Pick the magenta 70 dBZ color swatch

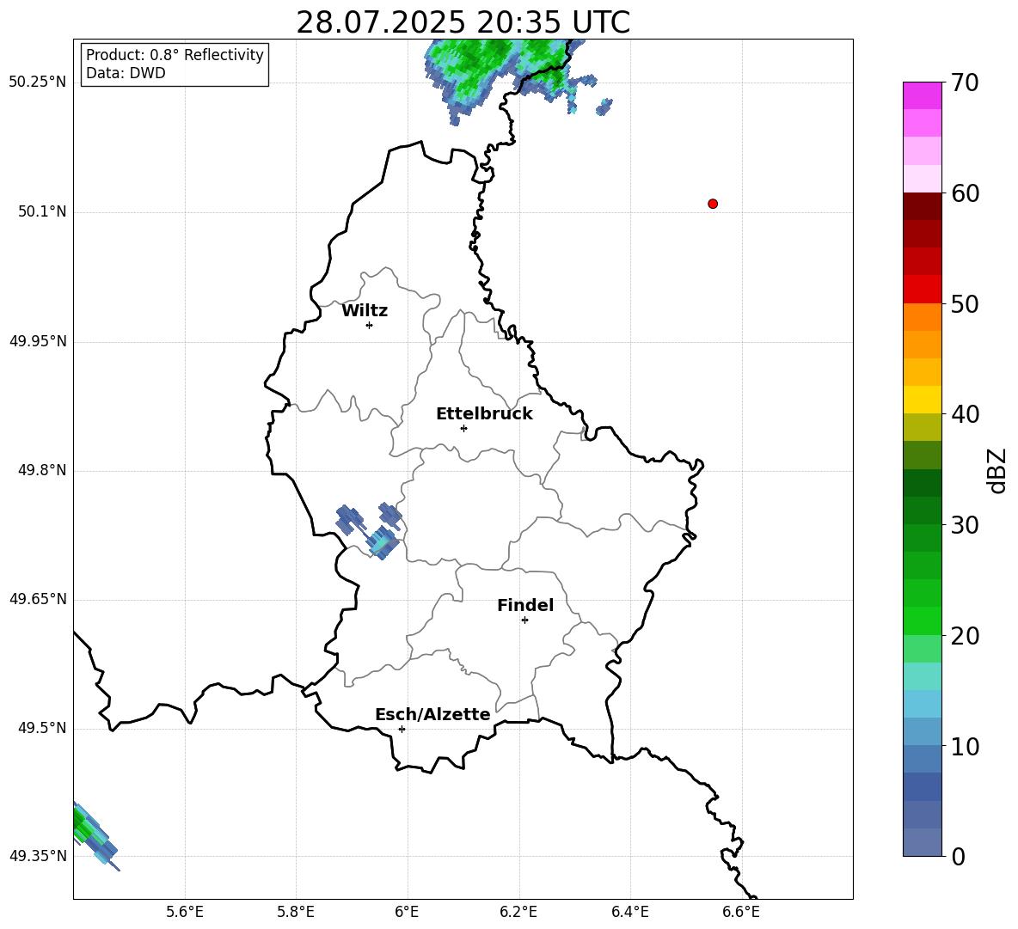pyautogui.click(x=922, y=95)
